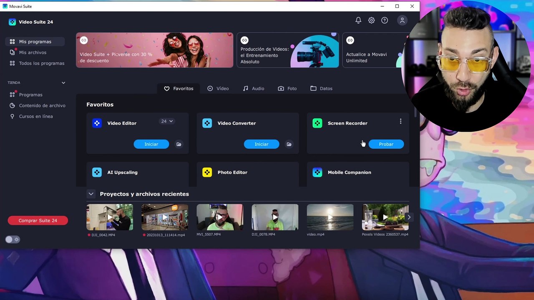Collapse Proyectos y archivos recientes section

tap(91, 194)
